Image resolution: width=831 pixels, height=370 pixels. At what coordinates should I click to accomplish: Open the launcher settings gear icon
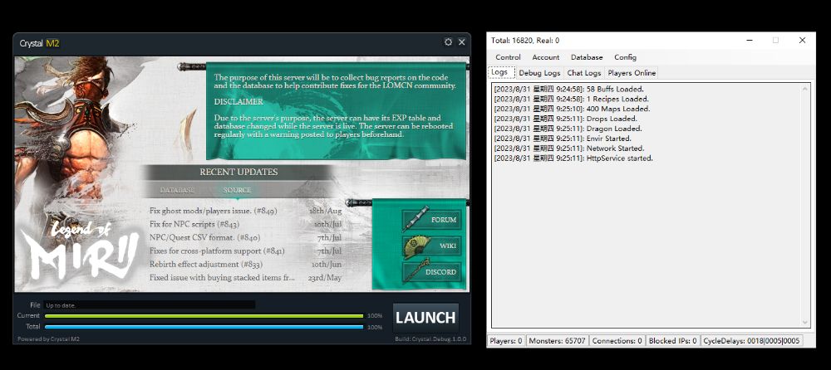coord(449,42)
